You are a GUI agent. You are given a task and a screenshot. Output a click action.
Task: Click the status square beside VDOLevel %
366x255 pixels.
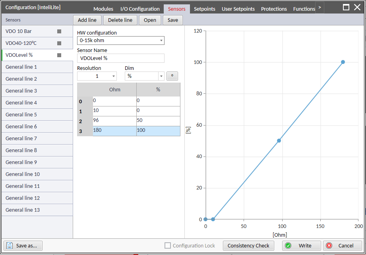pos(59,55)
